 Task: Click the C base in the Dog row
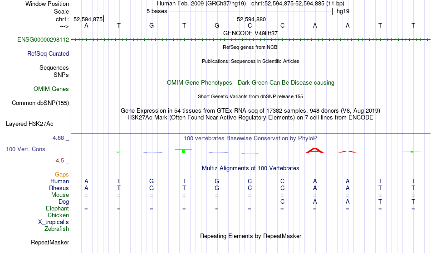tap(282, 202)
